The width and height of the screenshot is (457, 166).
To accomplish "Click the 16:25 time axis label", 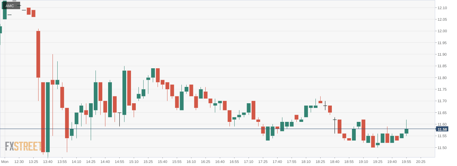I will pyautogui.click(x=205, y=162).
